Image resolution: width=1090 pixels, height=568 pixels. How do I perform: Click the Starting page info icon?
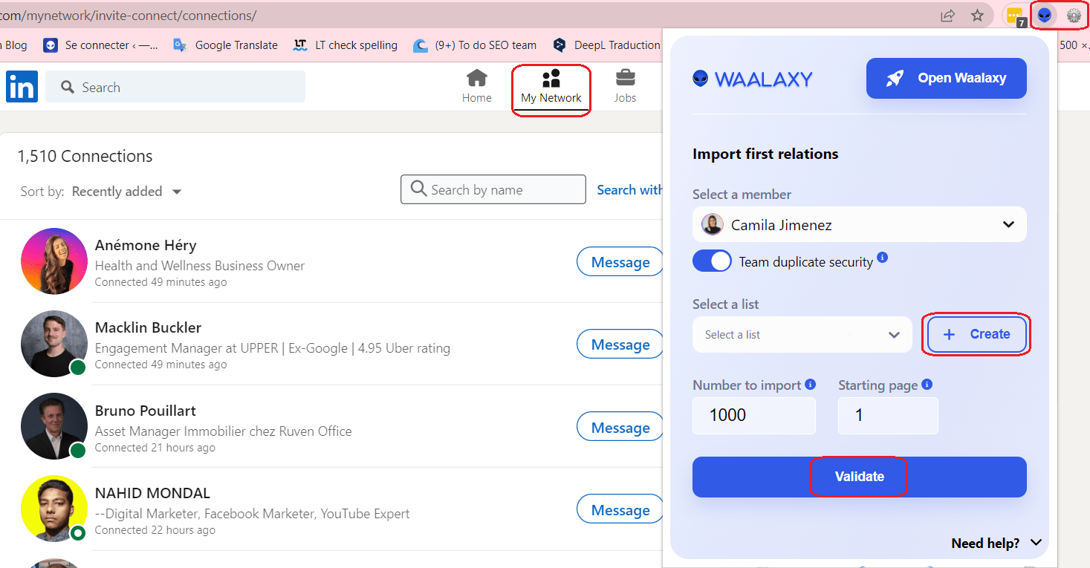pyautogui.click(x=927, y=385)
